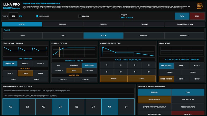Decrease attack with A −
The height and width of the screenshot is (116, 207).
coord(107,65)
